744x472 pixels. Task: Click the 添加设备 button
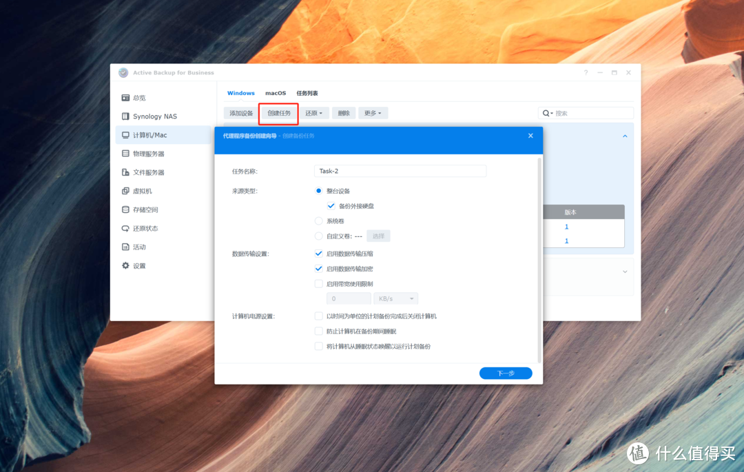(x=241, y=113)
